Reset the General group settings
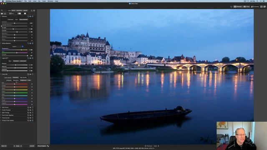This screenshot has width=267, height=150. [28, 17]
